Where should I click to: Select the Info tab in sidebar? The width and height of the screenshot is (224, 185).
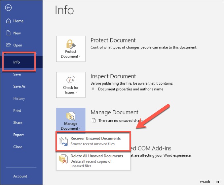[x=21, y=62]
